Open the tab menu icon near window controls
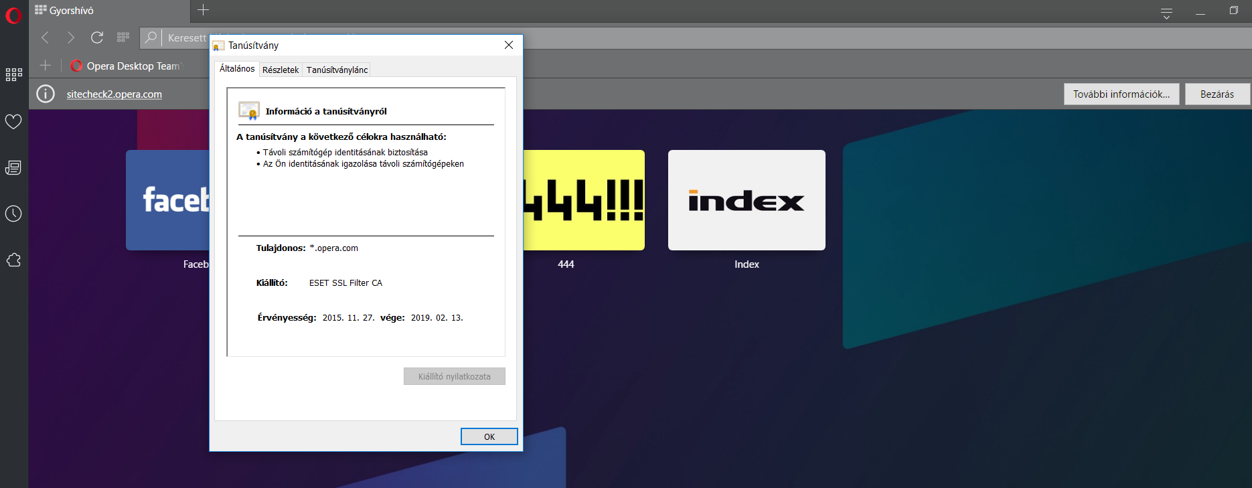Viewport: 1252px width, 488px height. [x=1166, y=13]
